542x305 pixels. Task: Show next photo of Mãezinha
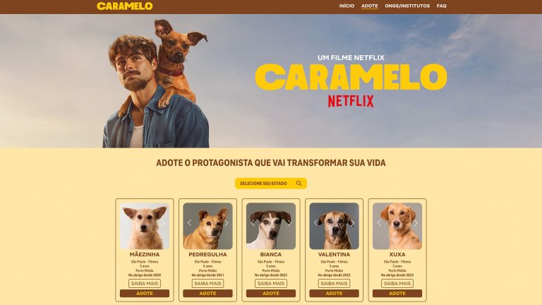click(163, 223)
